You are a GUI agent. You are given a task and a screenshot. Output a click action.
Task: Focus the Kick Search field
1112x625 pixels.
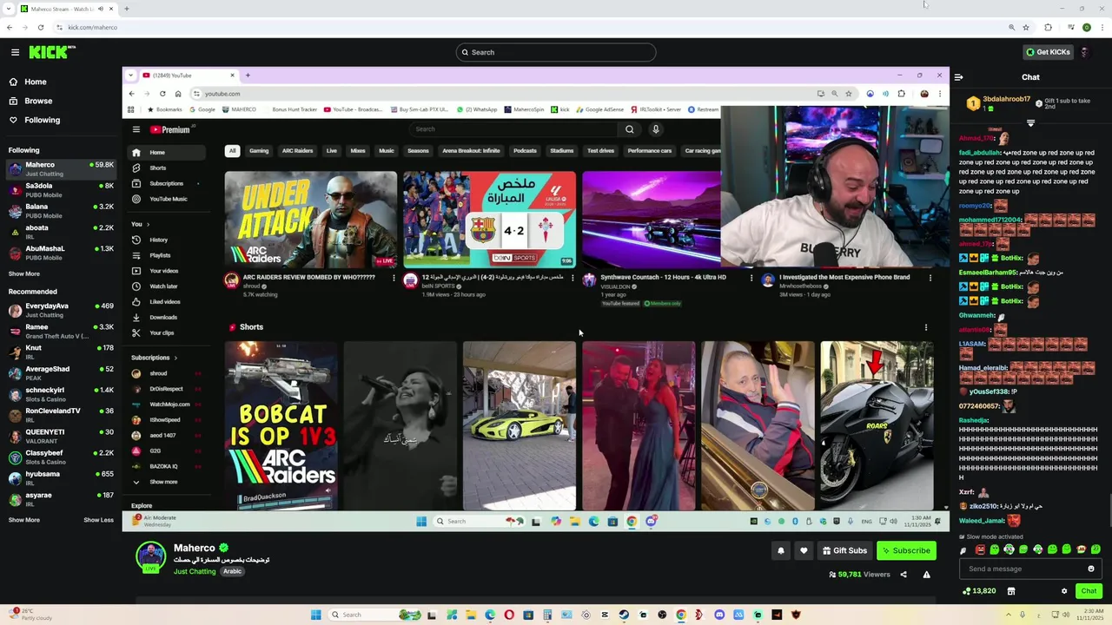tap(556, 52)
